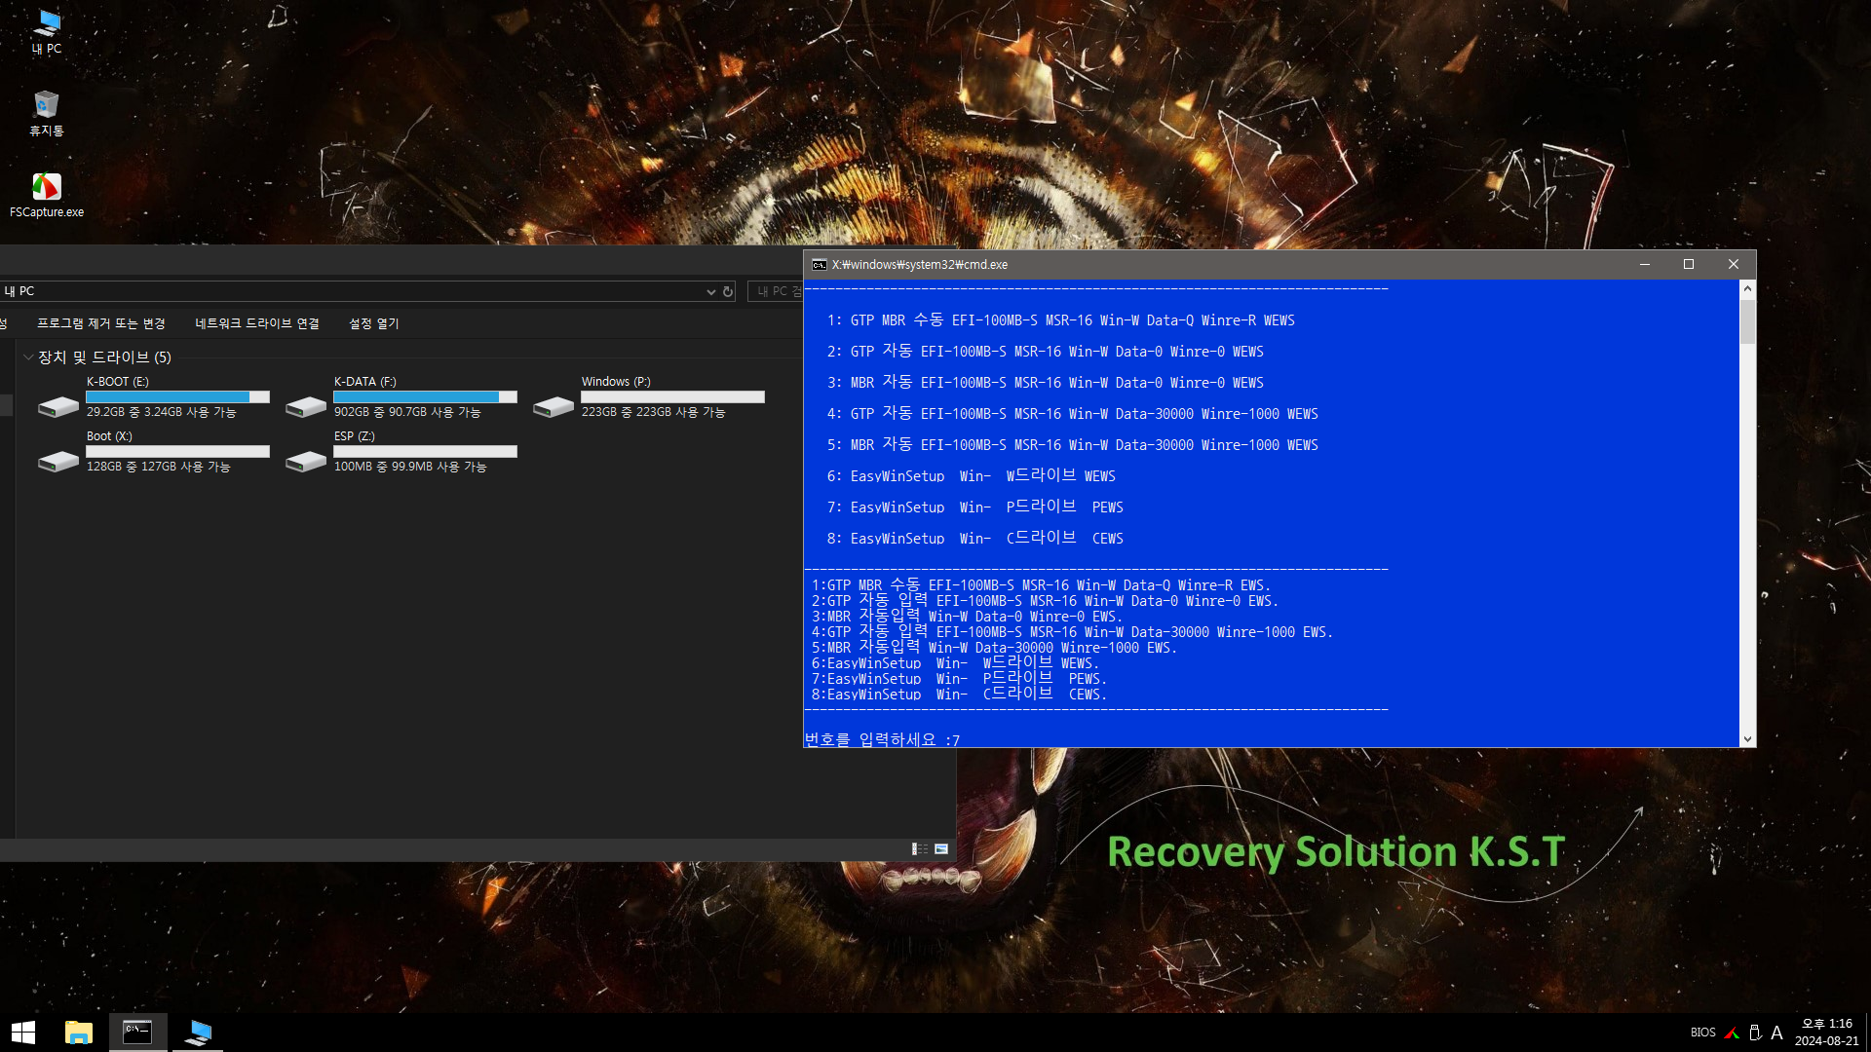Screen dimensions: 1871x1052
Task: Click menu line 6: EasyWinSetup W드라이브 WEWS
Action: (x=971, y=476)
